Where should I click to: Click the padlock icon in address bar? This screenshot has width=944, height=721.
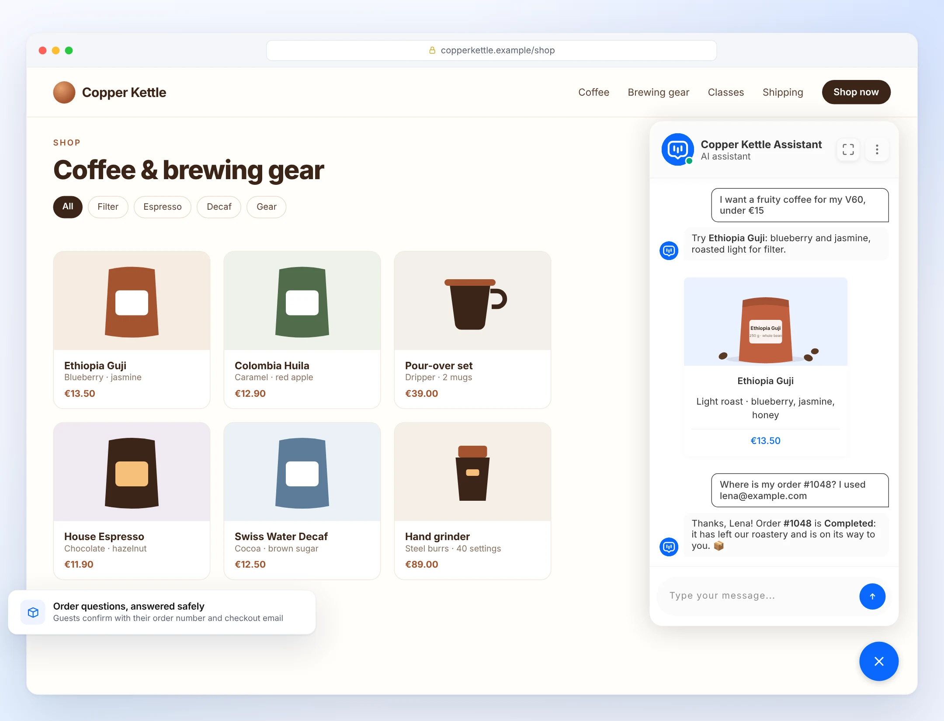[x=432, y=50]
